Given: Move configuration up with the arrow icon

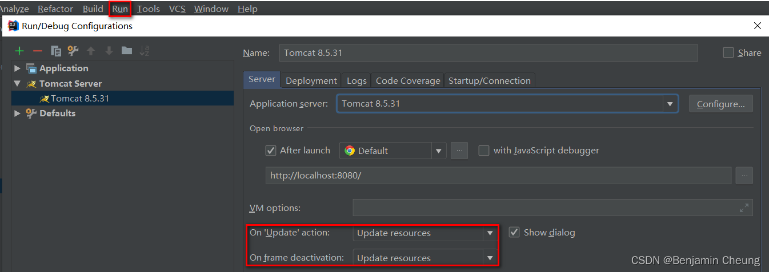Looking at the screenshot, I should pyautogui.click(x=90, y=51).
